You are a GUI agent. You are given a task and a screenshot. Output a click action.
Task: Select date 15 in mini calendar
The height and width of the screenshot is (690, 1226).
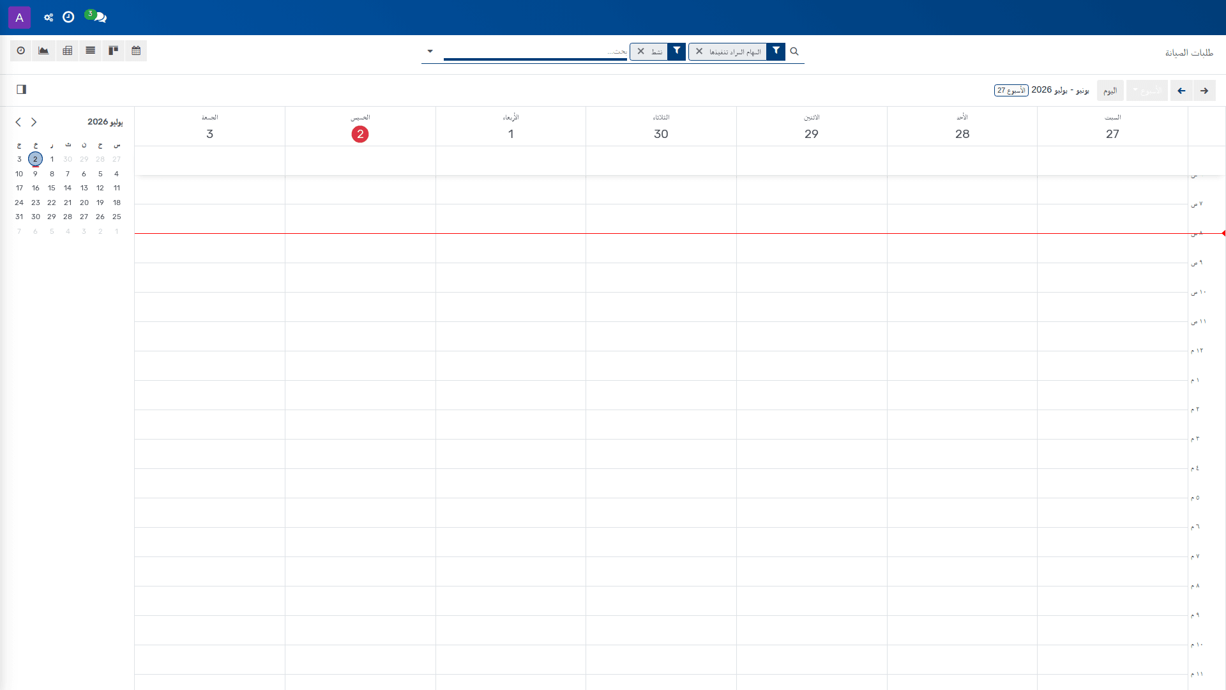[52, 188]
